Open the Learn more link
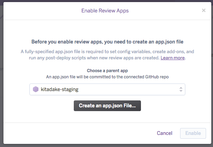This screenshot has width=213, height=147. click(172, 58)
